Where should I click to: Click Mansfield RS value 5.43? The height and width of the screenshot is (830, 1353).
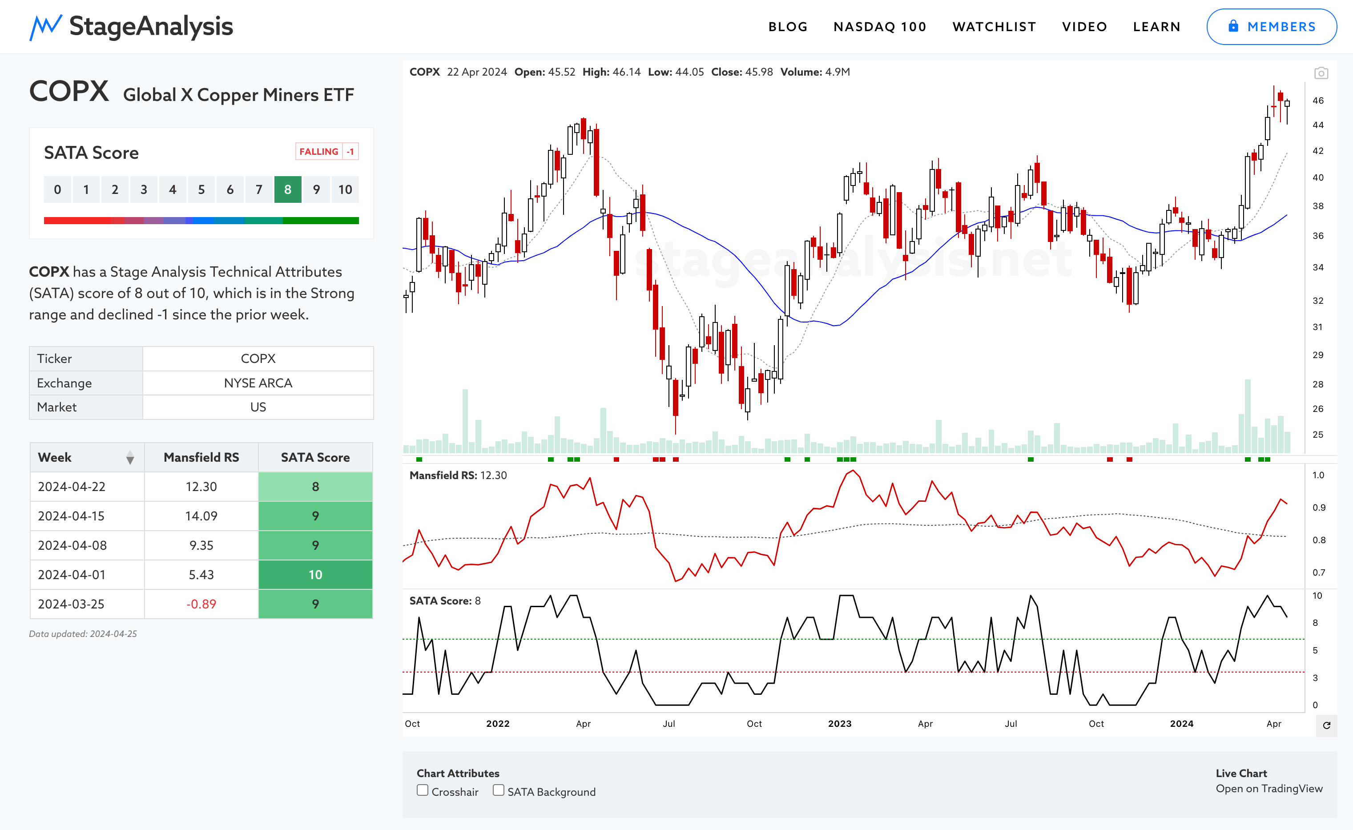pos(201,575)
